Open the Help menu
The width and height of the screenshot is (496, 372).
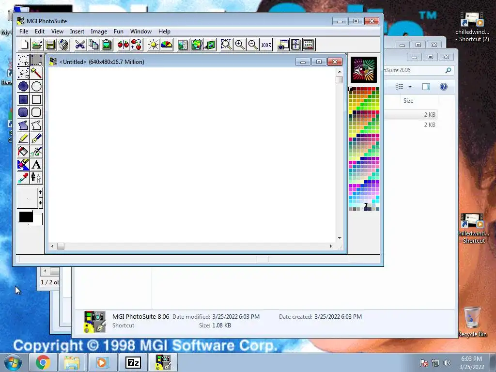164,31
